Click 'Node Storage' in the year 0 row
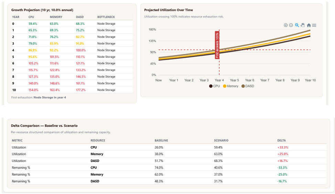The image size is (335, 194). pyautogui.click(x=106, y=23)
